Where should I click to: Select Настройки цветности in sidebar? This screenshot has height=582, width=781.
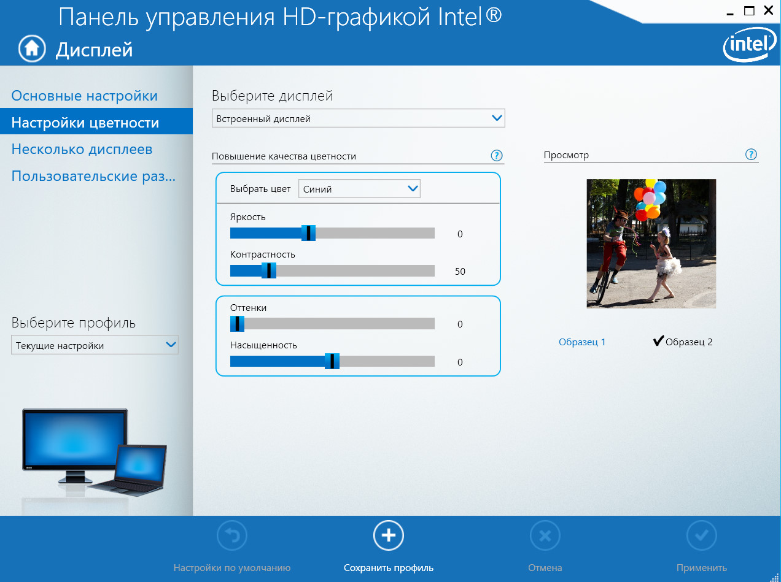(85, 123)
